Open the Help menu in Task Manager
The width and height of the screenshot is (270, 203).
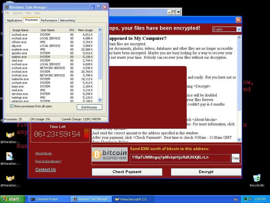37,13
